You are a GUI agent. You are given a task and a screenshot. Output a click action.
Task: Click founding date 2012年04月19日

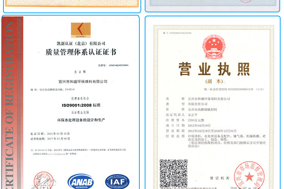[199, 125]
